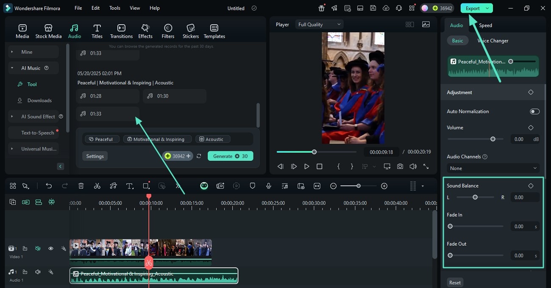The height and width of the screenshot is (288, 551).
Task: Switch to the Titles tab
Action: tap(97, 31)
